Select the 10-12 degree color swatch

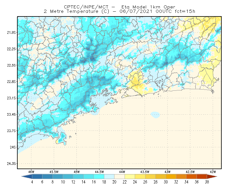coord(68,177)
